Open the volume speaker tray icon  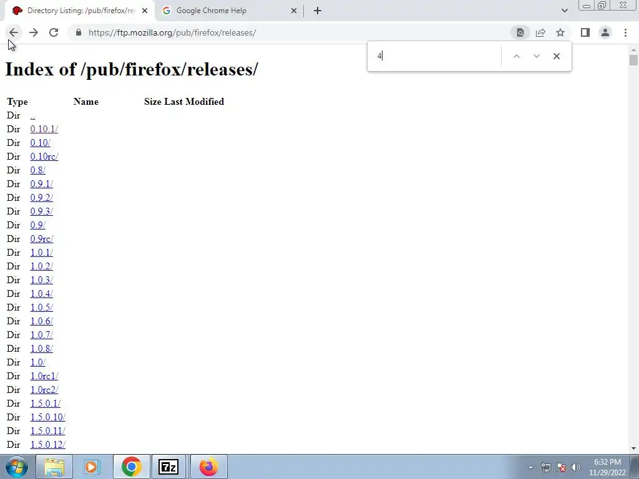coord(576,467)
